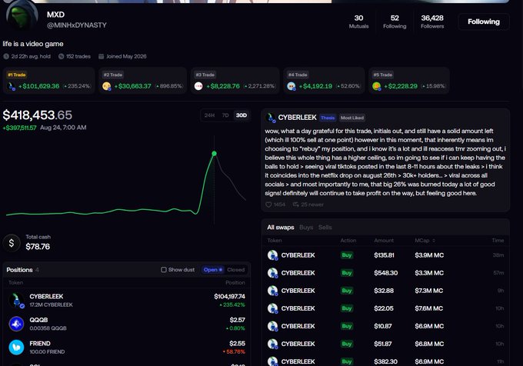The image size is (523, 366).
Task: Click token icon of $548.30 swap
Action: [272, 273]
